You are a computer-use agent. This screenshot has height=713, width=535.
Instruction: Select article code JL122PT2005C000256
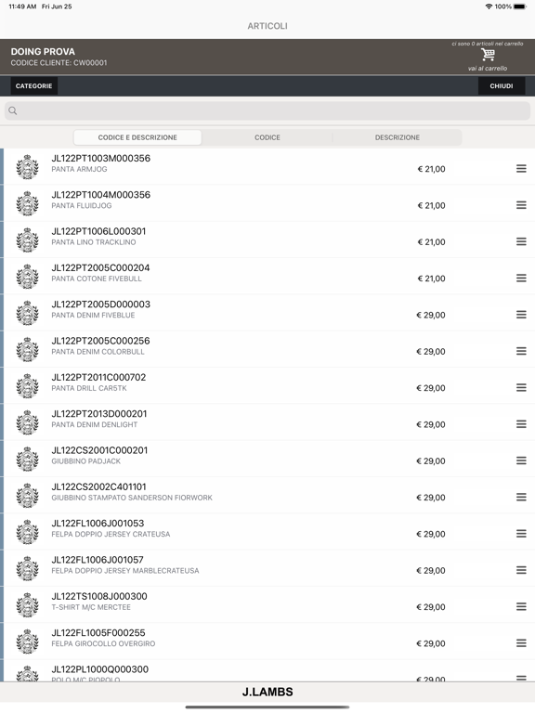(x=100, y=341)
